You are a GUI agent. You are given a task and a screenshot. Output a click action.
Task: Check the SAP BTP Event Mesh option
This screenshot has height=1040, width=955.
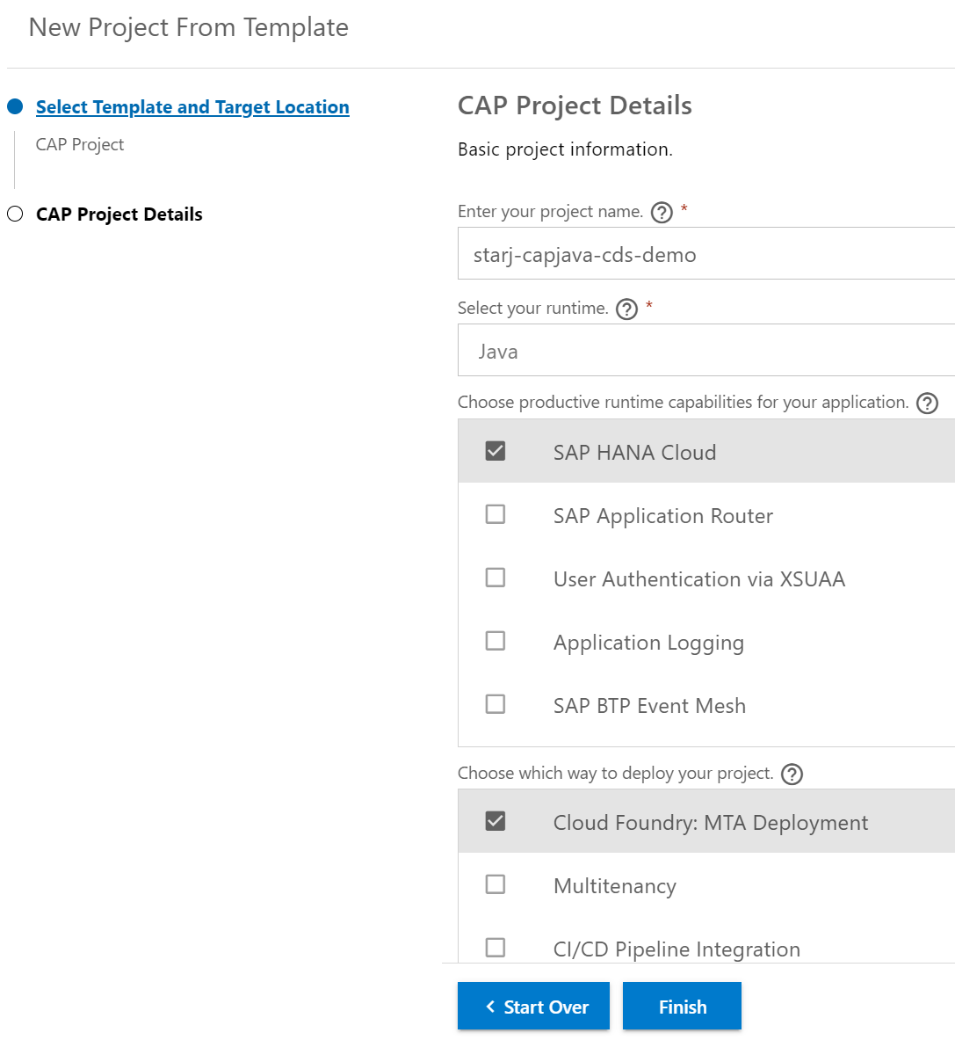(x=495, y=704)
